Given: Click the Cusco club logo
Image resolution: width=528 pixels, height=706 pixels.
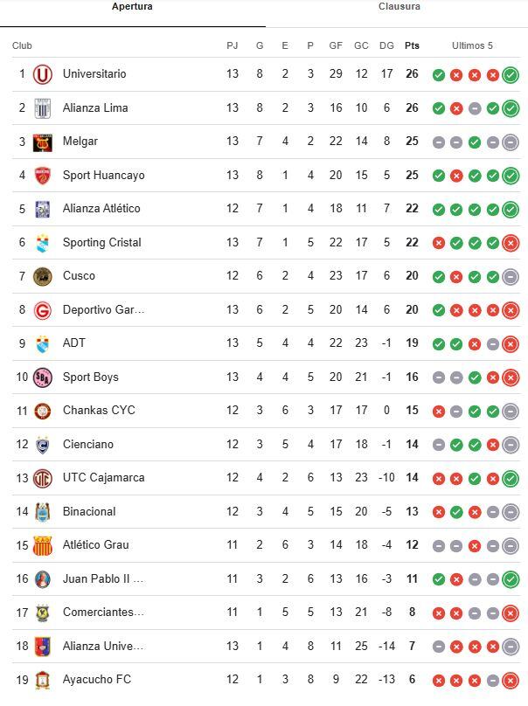Looking at the screenshot, I should click(x=42, y=277).
